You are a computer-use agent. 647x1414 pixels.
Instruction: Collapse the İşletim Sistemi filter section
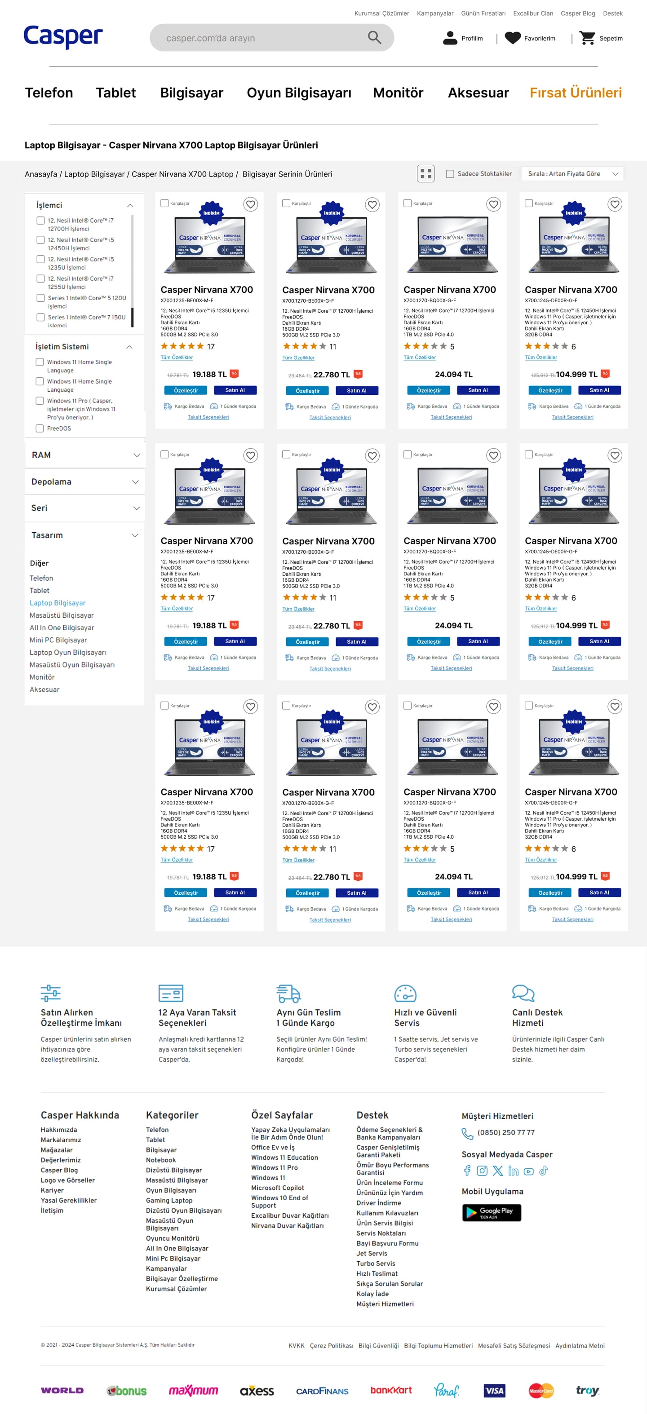click(129, 347)
